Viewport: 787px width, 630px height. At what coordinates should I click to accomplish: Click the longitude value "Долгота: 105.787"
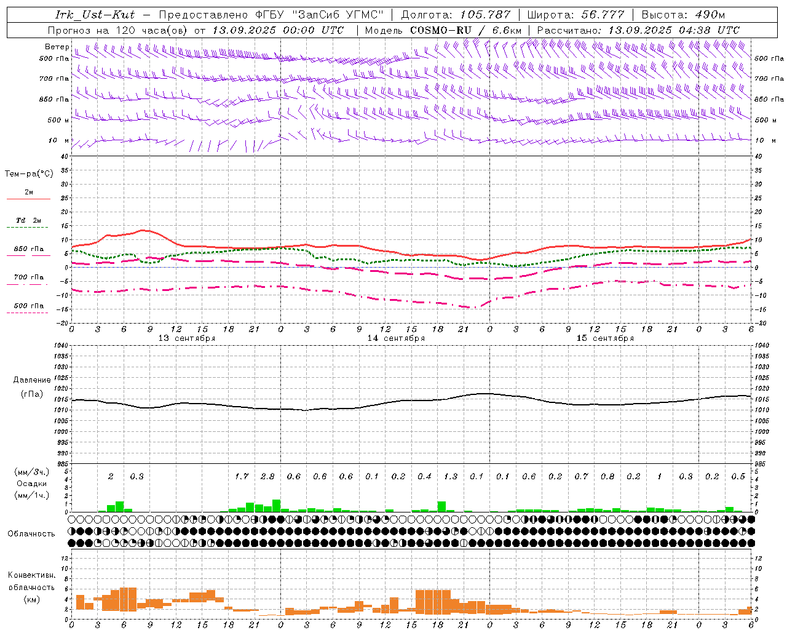(456, 15)
